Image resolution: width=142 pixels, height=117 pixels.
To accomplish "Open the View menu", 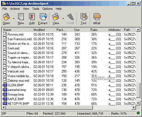I will coord(26,9).
